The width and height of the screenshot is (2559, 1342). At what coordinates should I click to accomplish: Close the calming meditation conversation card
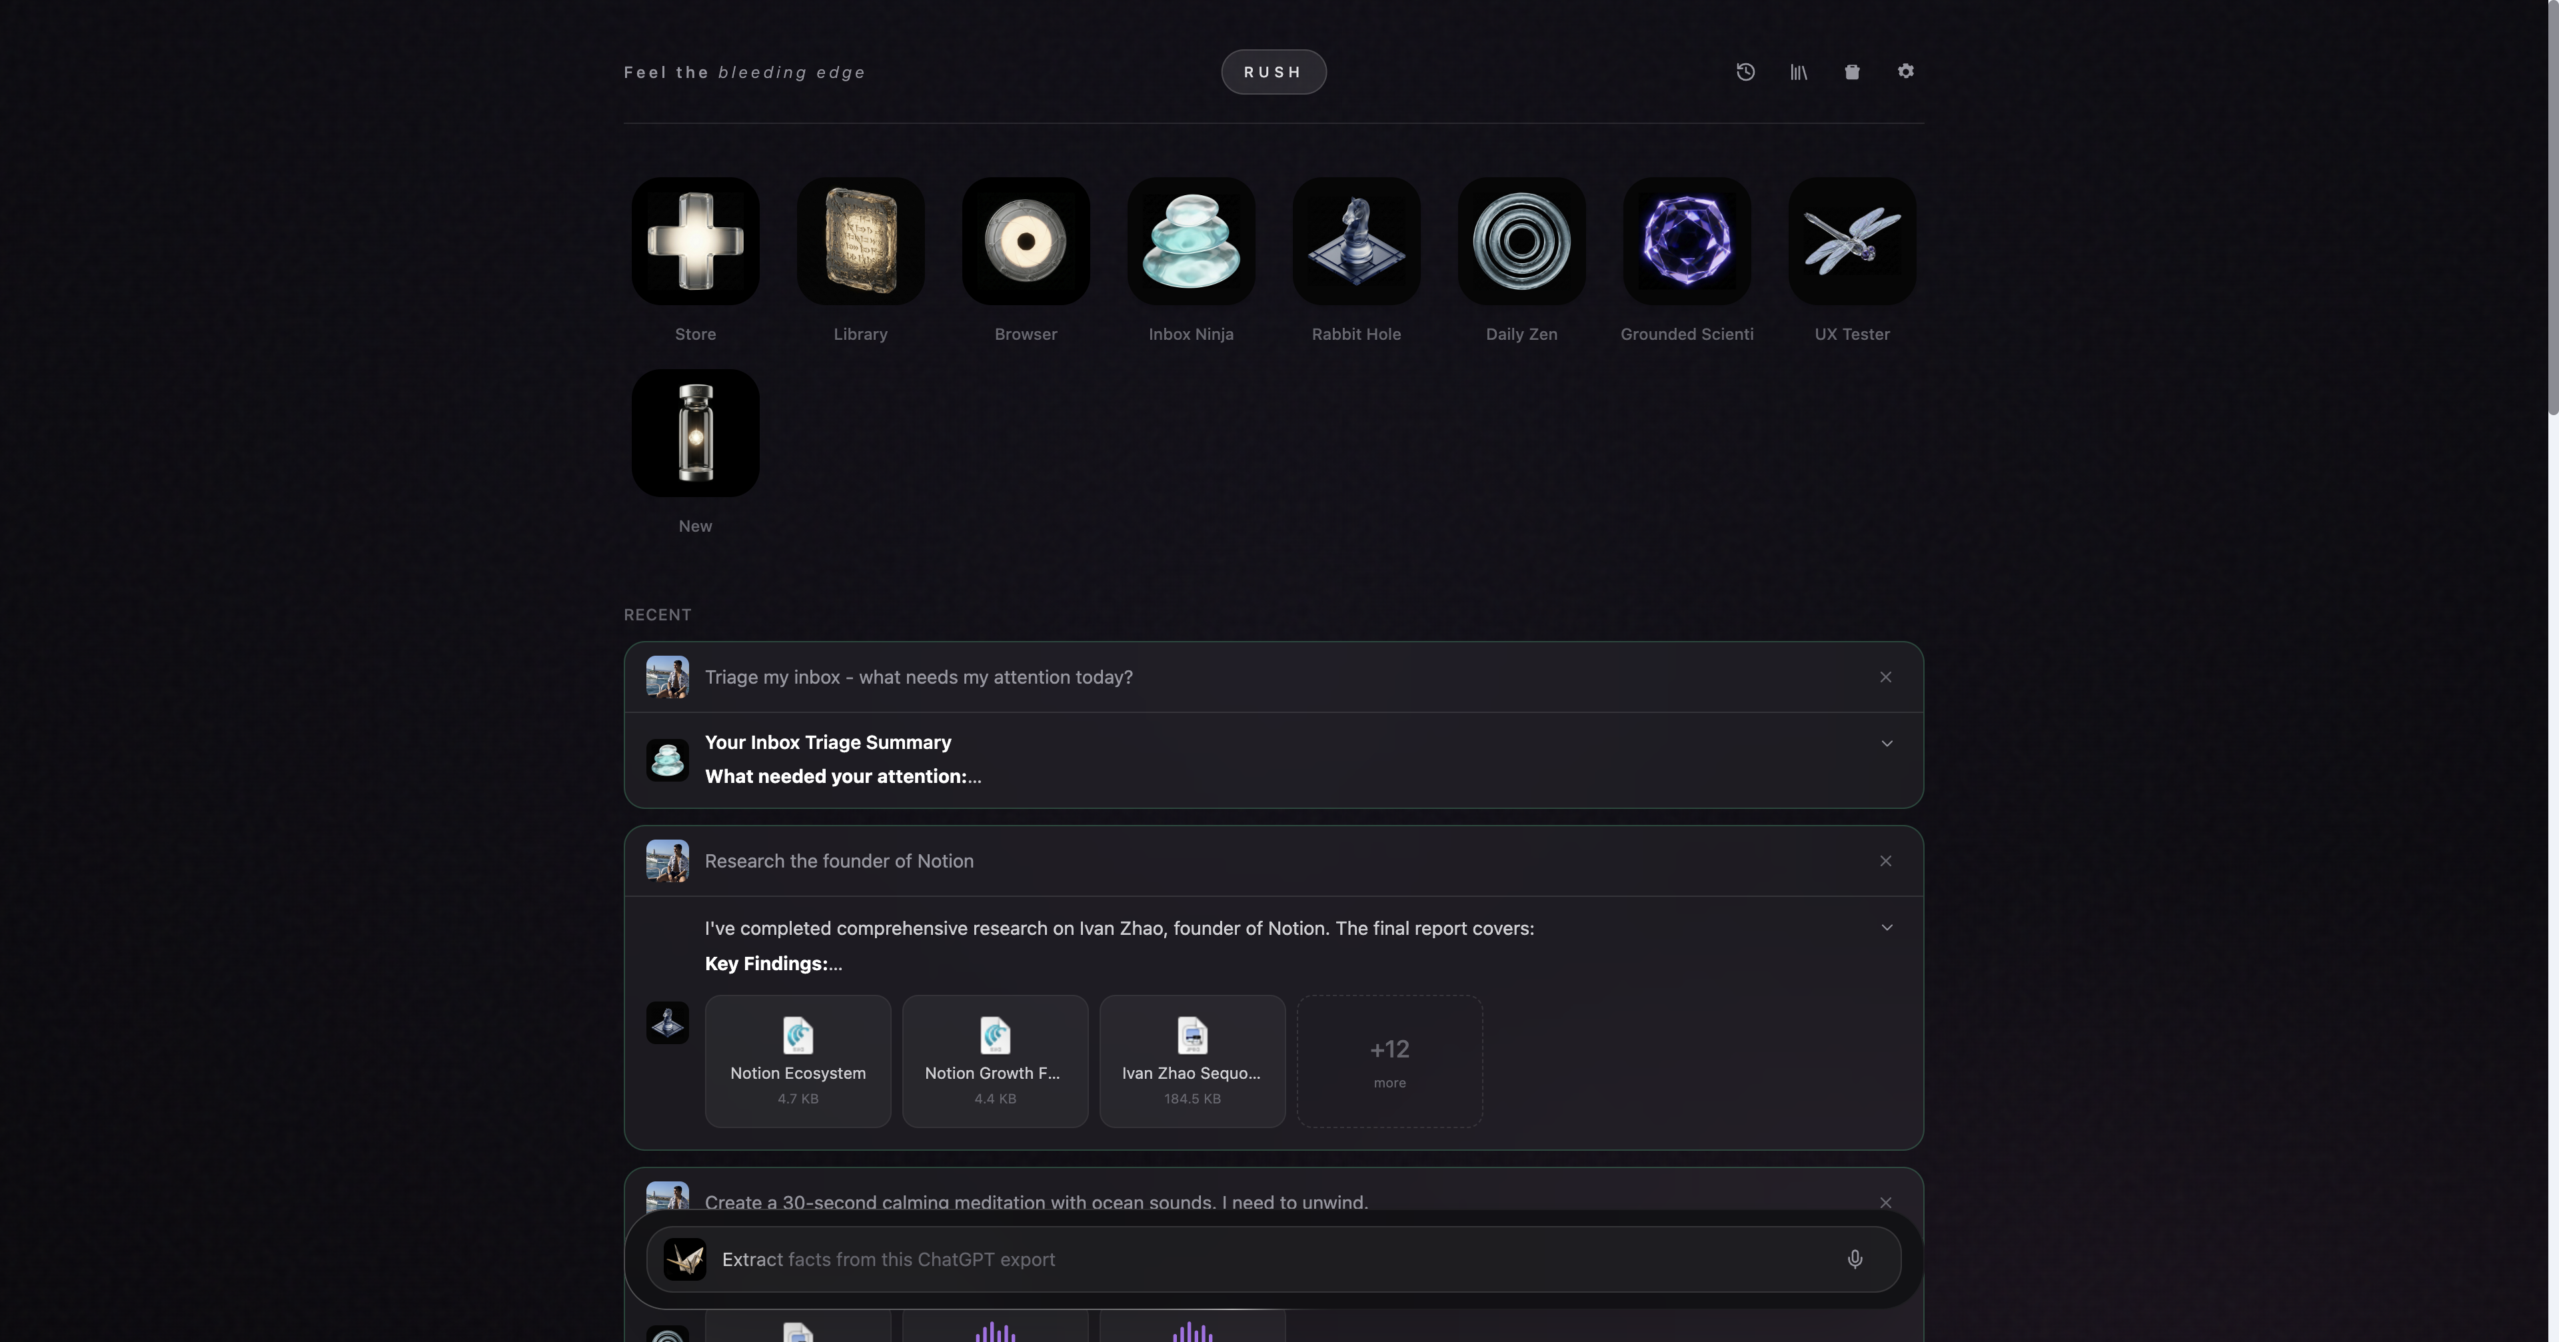point(1885,1202)
